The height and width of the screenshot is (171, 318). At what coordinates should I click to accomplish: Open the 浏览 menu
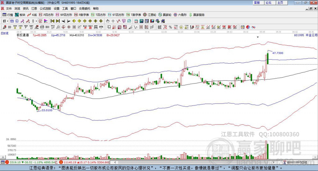click(17, 8)
